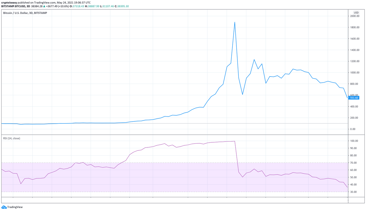366x211 pixels.
Task: Click the TradingView wordmark text at bottom
Action: 15,207
